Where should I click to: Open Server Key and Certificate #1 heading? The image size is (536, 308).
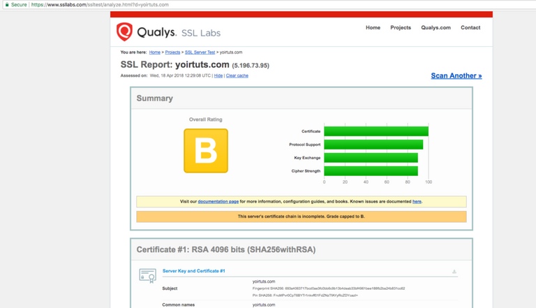193,270
